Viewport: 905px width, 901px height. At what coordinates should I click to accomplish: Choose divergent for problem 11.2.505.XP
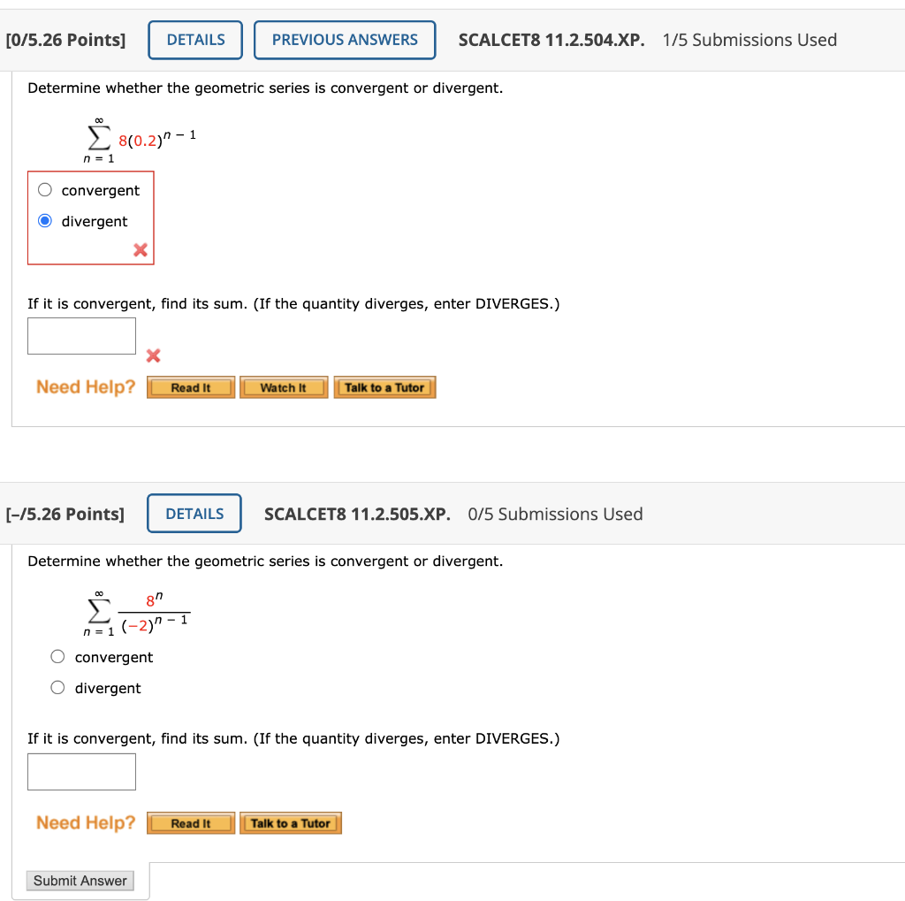(x=57, y=688)
